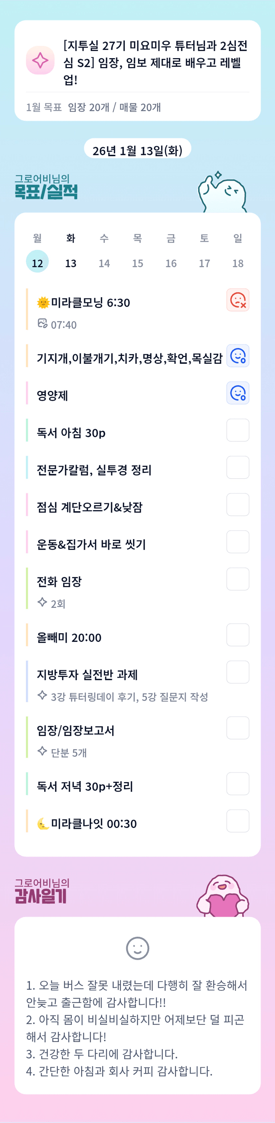Click the smiley mood icon in 감사일기

tap(138, 948)
